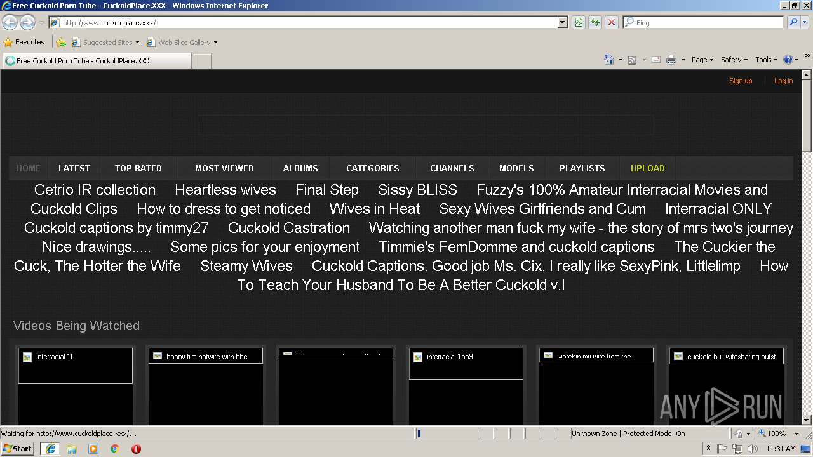Open the Safety menu
This screenshot has width=813, height=457.
734,60
